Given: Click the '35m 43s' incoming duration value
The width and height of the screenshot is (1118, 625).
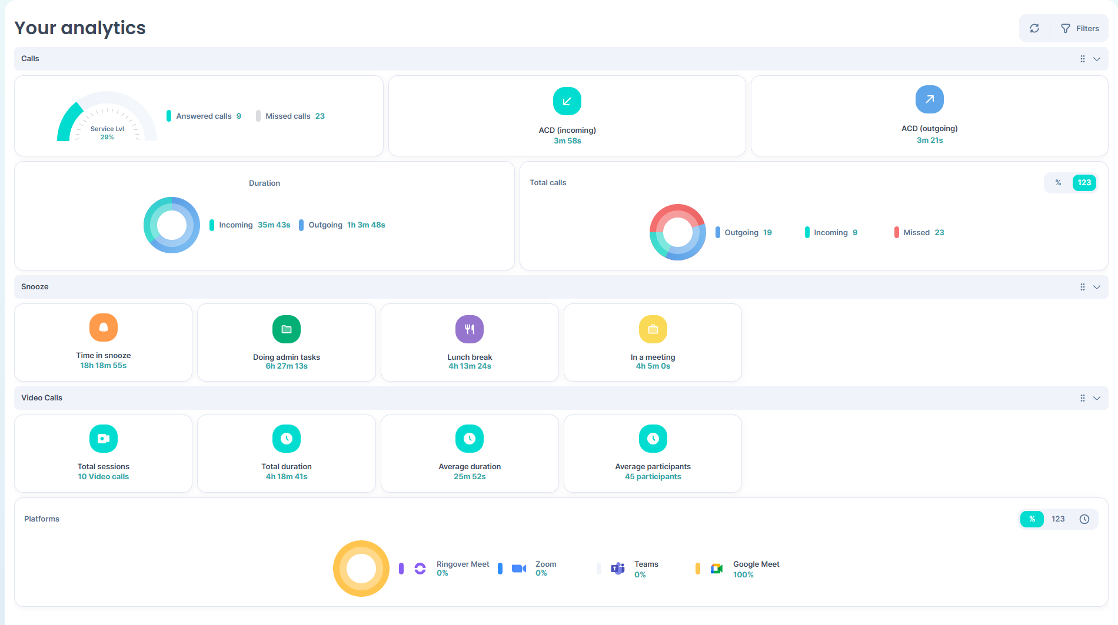Looking at the screenshot, I should (x=274, y=225).
